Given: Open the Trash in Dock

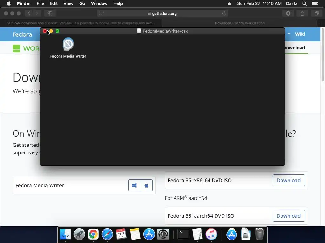Looking at the screenshot, I should (260, 234).
